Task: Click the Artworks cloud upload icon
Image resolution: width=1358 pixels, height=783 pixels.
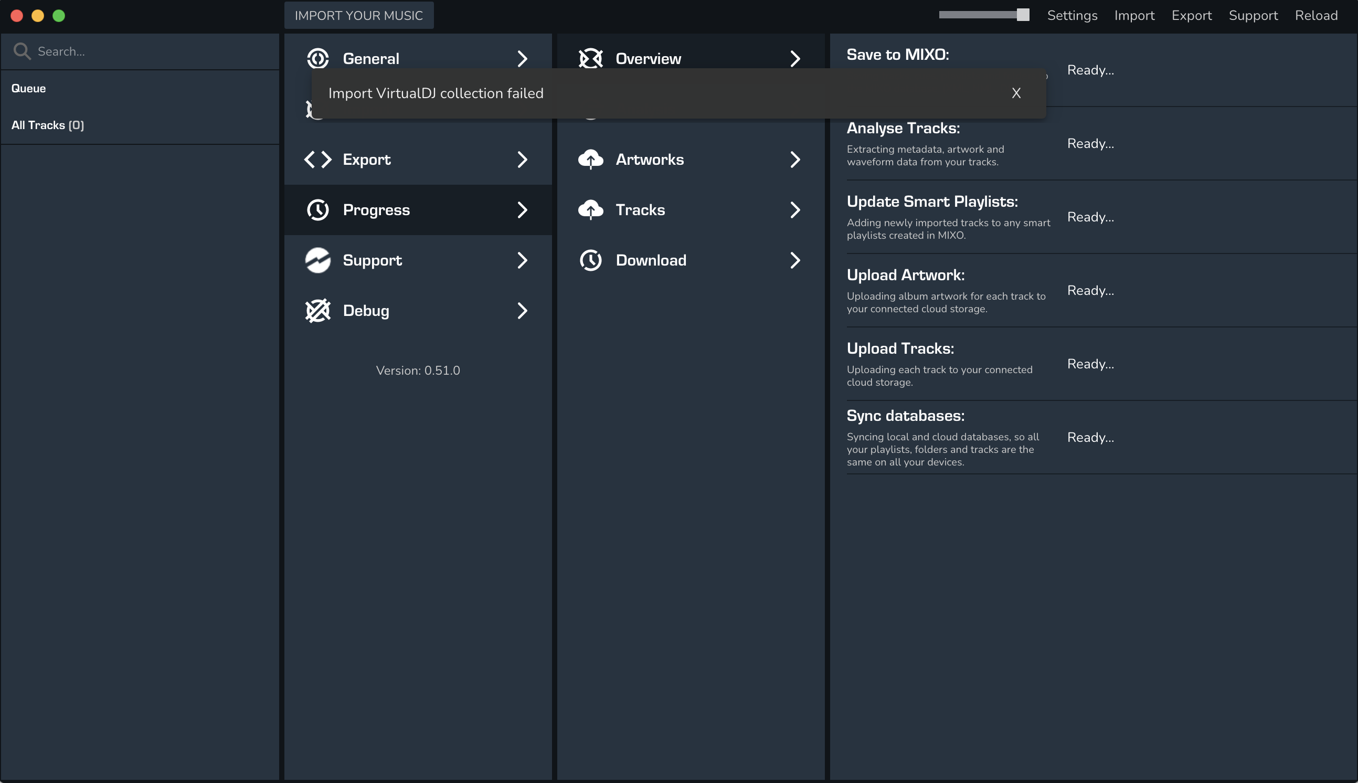Action: pyautogui.click(x=590, y=160)
